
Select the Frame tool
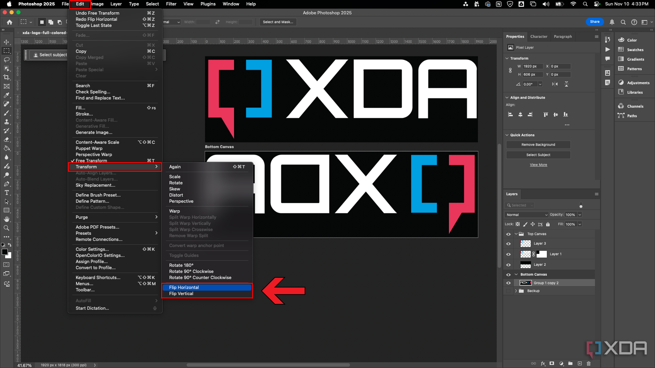pyautogui.click(x=6, y=86)
